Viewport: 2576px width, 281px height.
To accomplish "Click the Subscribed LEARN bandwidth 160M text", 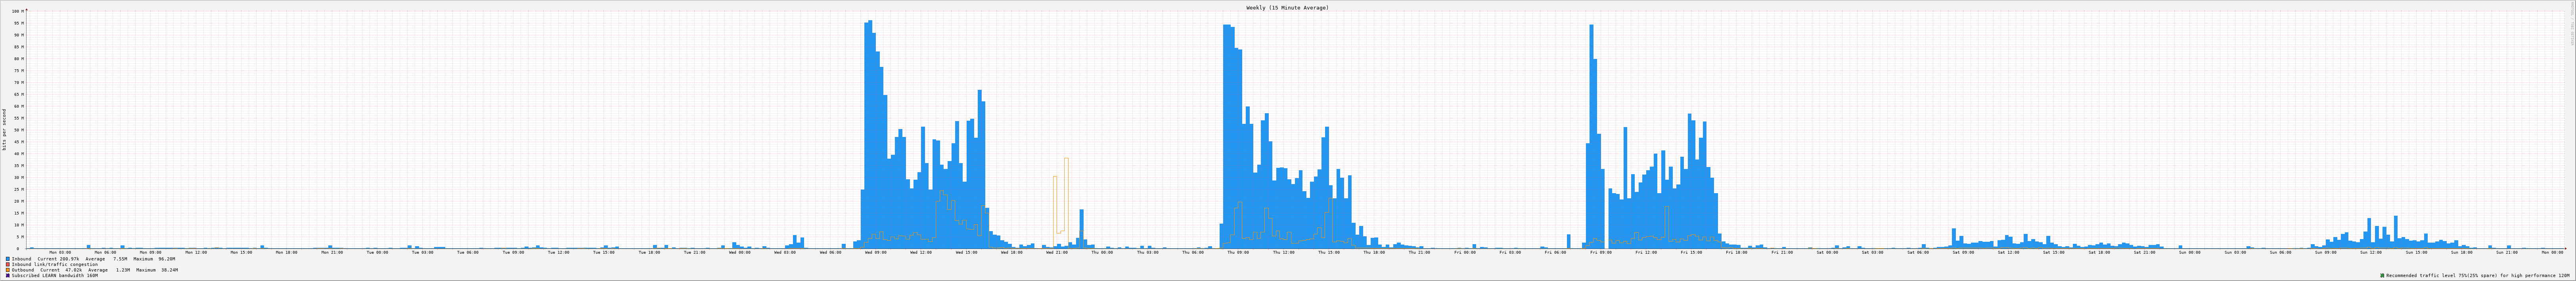I will [55, 275].
